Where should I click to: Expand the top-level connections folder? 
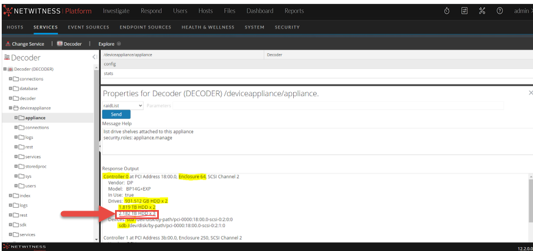[11, 79]
